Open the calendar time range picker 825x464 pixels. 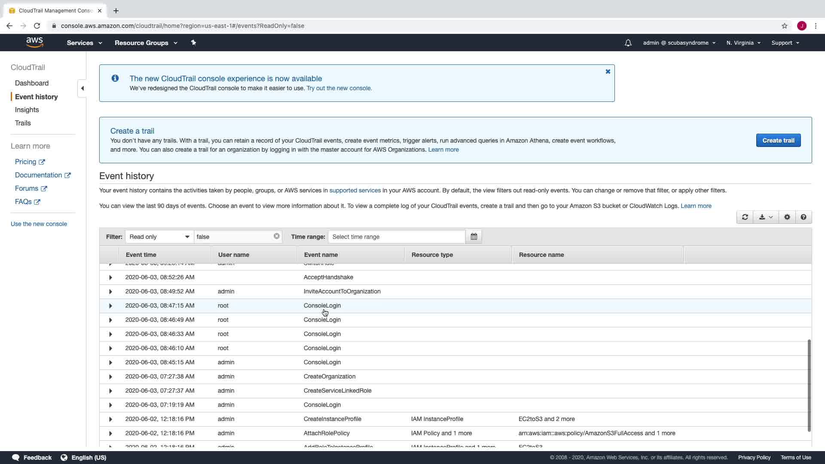pos(474,237)
